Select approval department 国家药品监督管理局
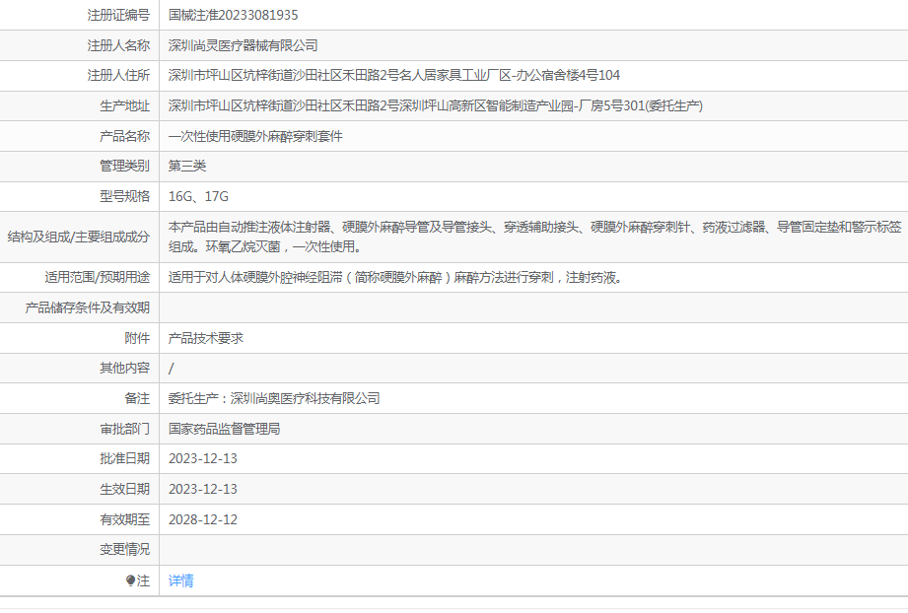 pos(224,429)
